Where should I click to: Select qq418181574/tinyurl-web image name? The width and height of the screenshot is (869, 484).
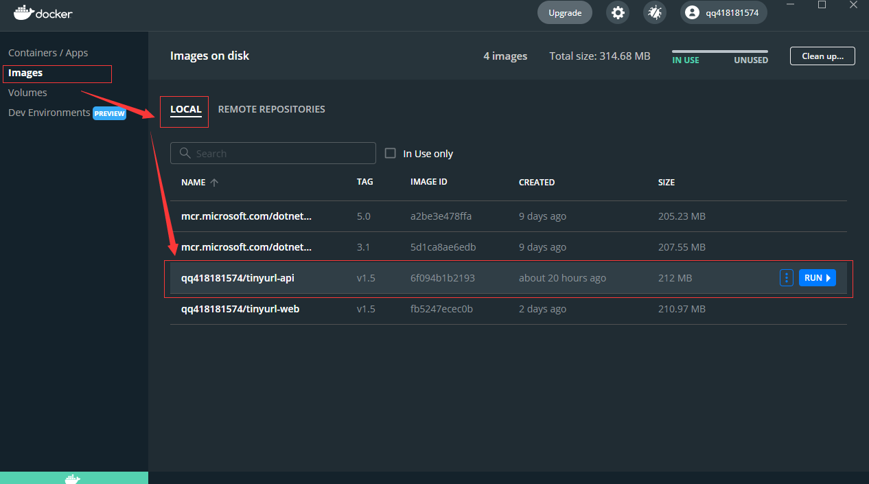(240, 309)
